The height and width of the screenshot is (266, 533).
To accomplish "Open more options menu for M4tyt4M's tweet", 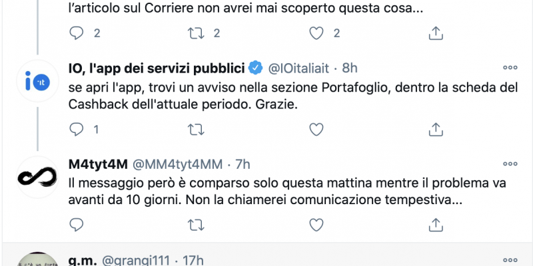I will tap(510, 164).
